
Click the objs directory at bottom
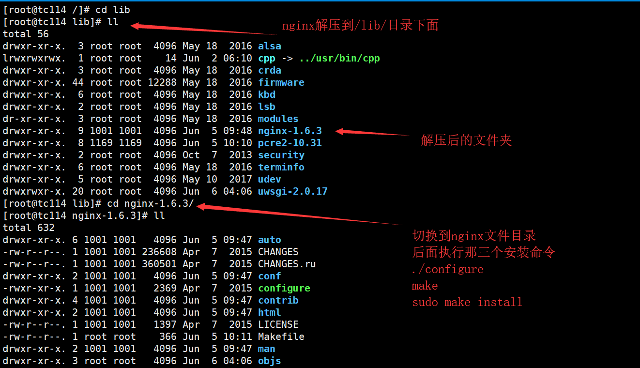click(269, 360)
